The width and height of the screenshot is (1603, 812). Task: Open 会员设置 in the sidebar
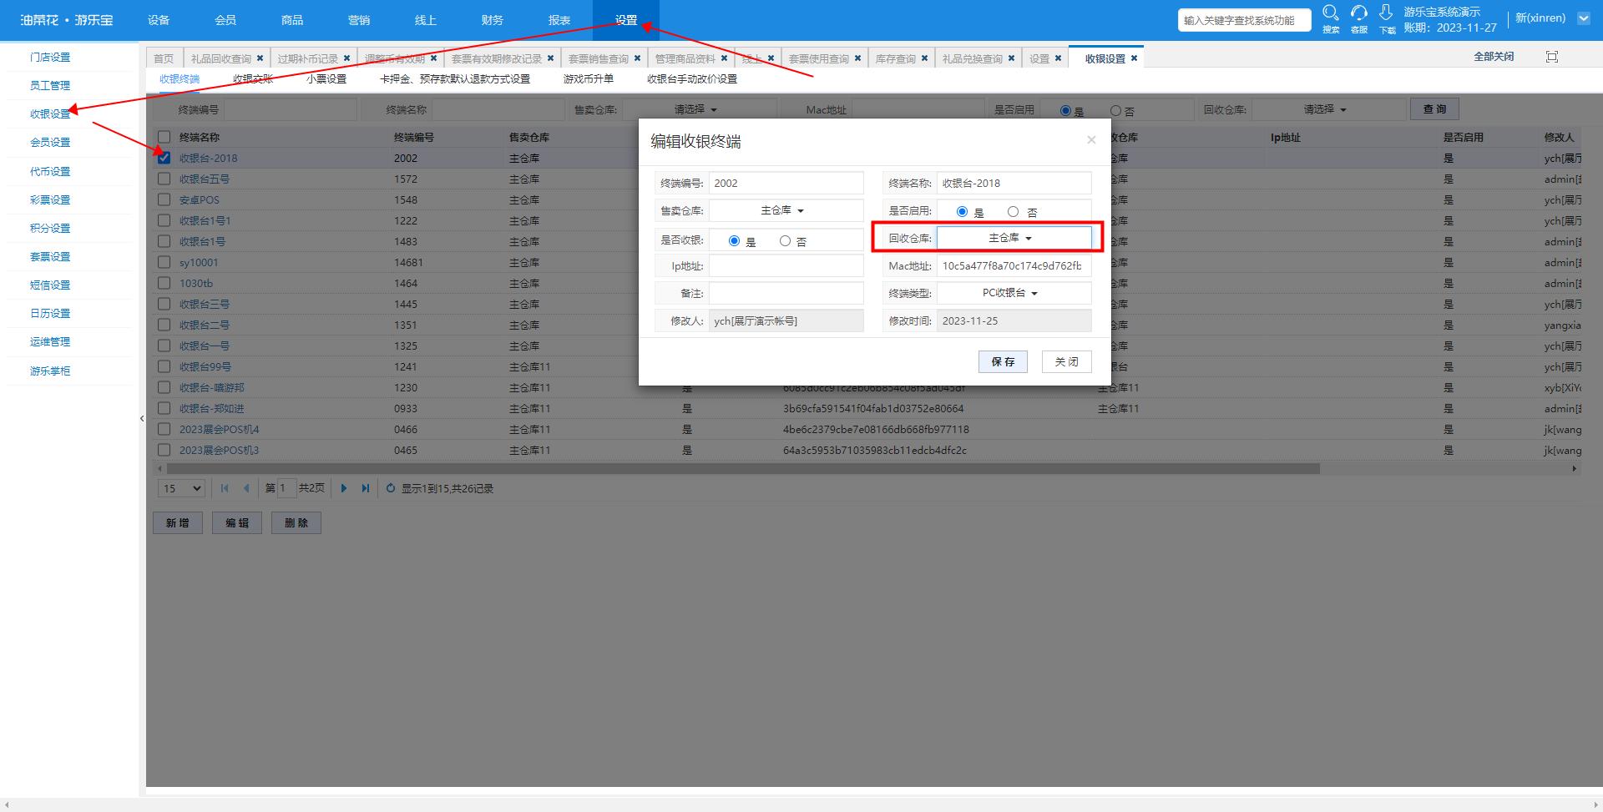50,143
